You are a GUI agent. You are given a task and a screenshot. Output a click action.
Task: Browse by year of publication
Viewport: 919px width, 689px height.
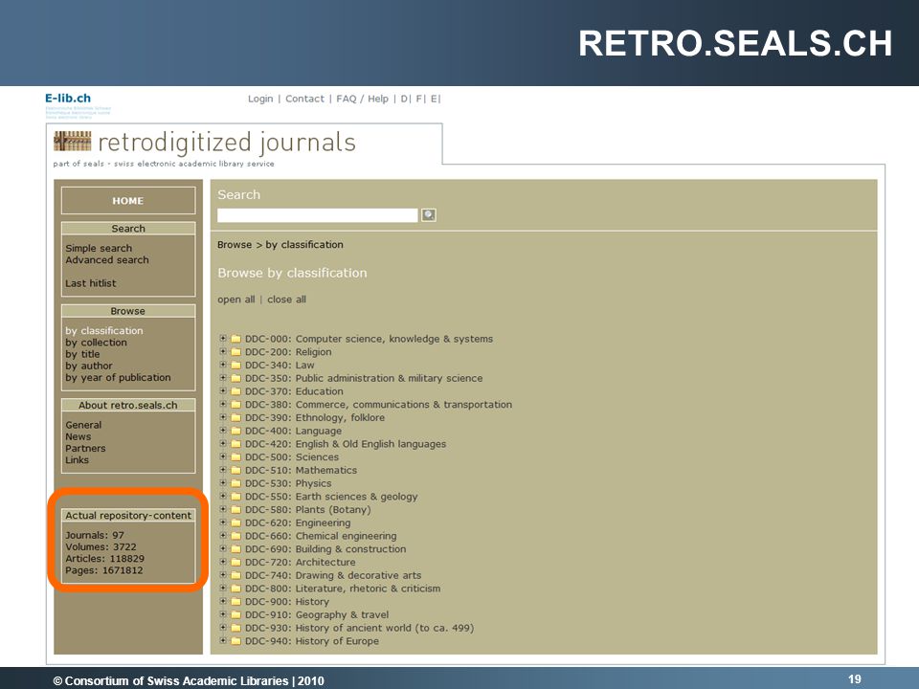(118, 377)
